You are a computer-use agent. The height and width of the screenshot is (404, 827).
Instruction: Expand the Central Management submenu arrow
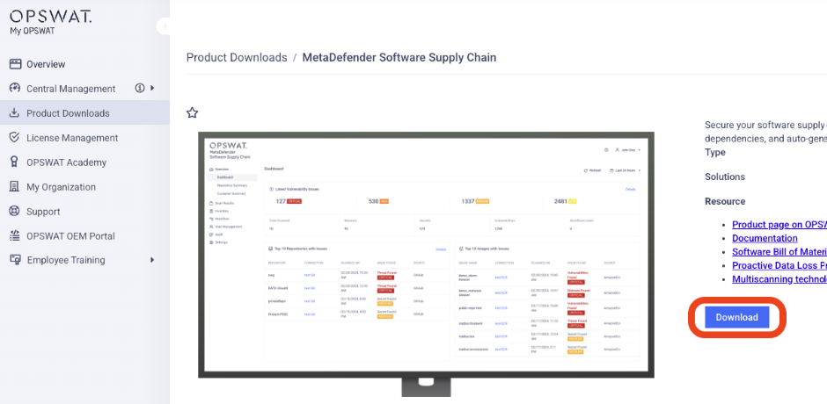(x=152, y=88)
